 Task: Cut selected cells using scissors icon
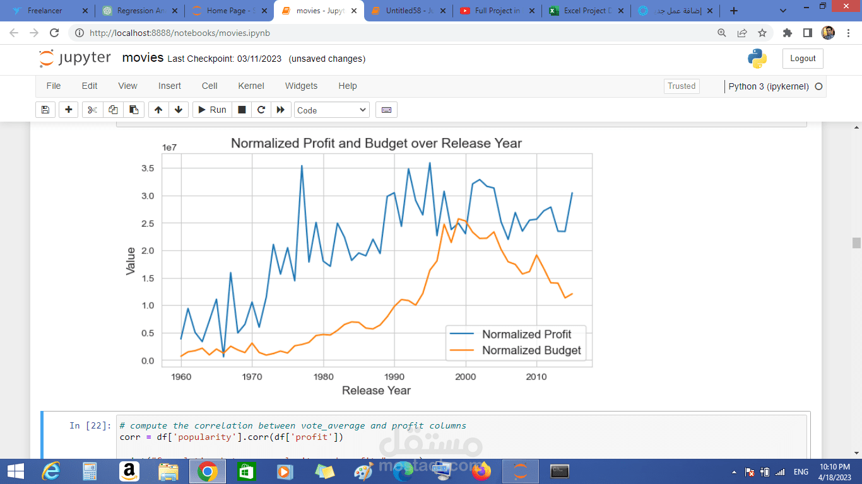(92, 110)
